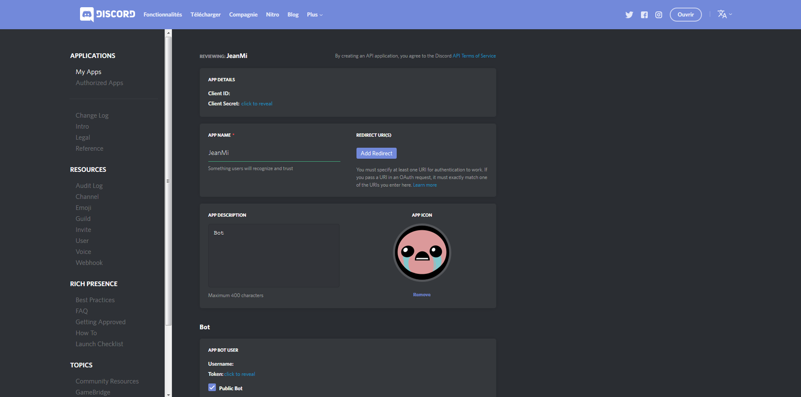This screenshot has width=801, height=397.
Task: Open Community Resources topic
Action: [107, 381]
